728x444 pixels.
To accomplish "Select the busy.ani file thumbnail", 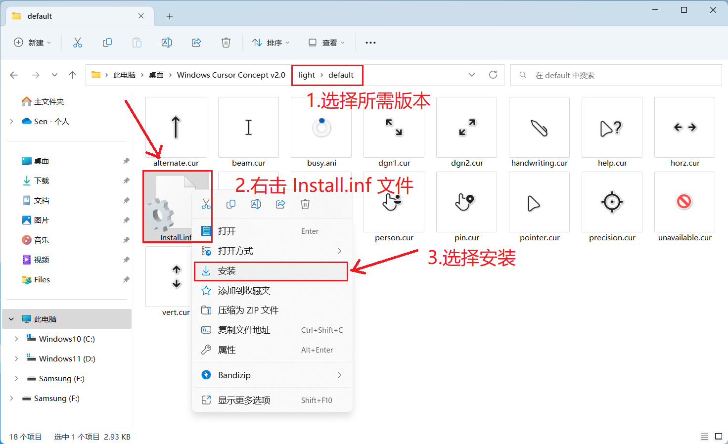I will [x=321, y=128].
